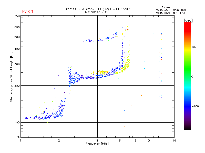The width and height of the screenshot is (205, 153).
Task: Select the 'mean, sd,O: -95.6, 16.9' line
Action: click(x=171, y=10)
